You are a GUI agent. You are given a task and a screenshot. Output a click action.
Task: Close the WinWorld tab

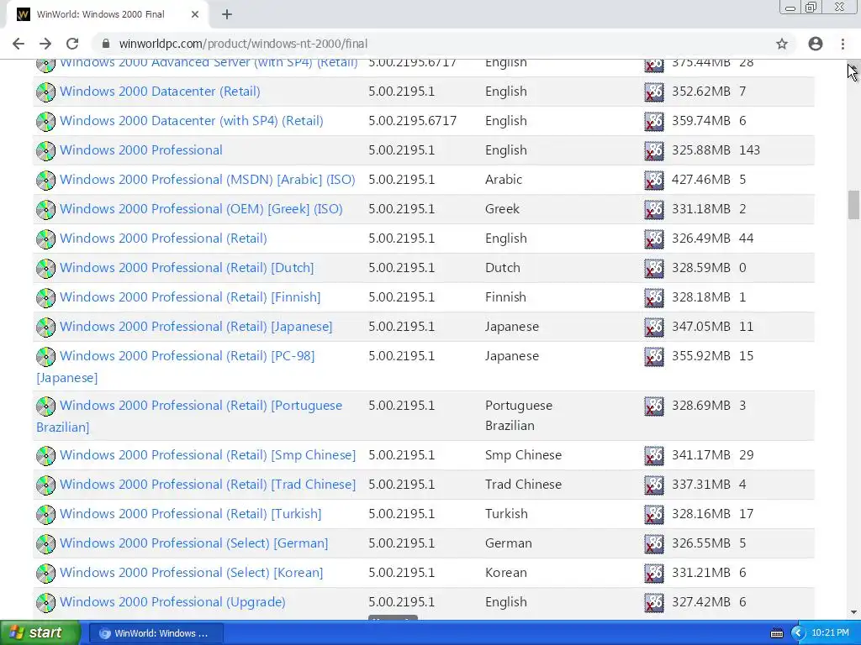click(194, 14)
